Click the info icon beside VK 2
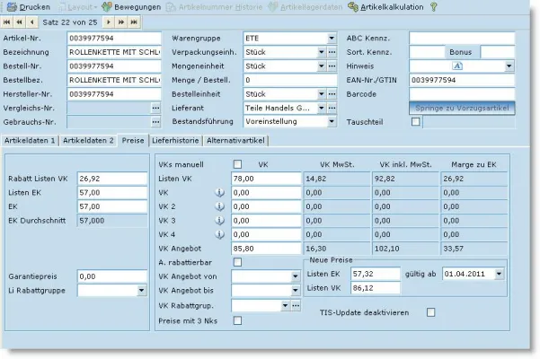The width and height of the screenshot is (540, 359). tap(218, 206)
